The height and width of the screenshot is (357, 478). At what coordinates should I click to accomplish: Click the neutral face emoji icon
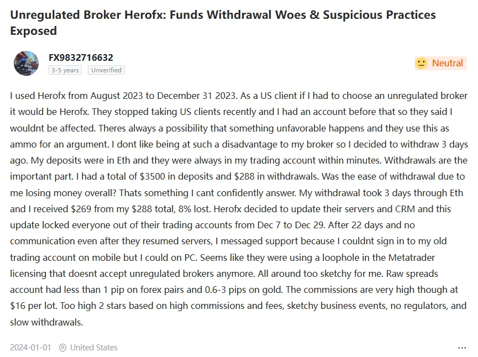pos(421,63)
